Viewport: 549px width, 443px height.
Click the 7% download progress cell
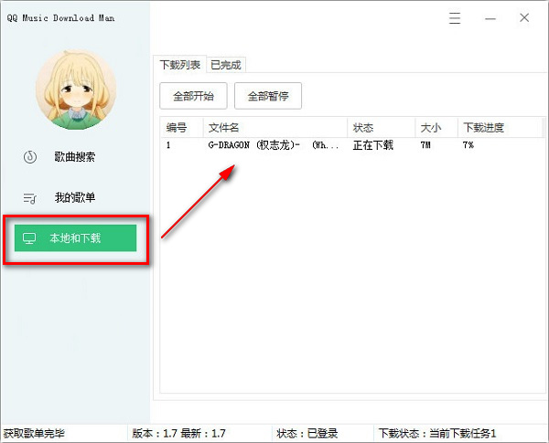click(x=468, y=145)
